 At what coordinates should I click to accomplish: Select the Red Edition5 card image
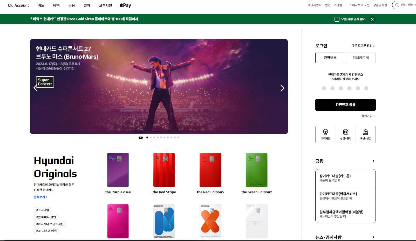(210, 170)
